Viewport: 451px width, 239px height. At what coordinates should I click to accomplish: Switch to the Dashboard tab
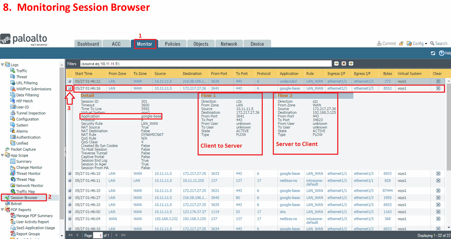(88, 44)
